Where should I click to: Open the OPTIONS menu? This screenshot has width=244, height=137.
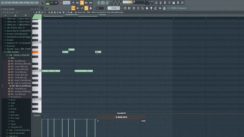pyautogui.click(x=26, y=3)
